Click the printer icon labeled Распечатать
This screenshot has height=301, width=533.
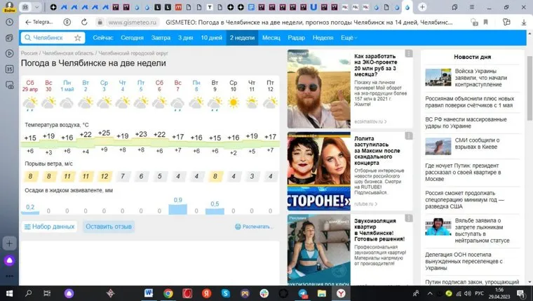253,227
